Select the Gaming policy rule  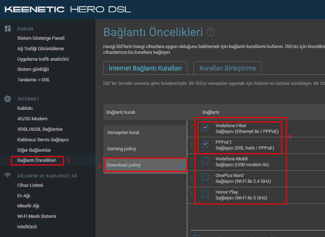coord(121,149)
